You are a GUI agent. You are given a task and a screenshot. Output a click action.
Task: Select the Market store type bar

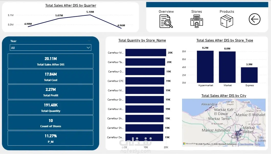[227, 67]
